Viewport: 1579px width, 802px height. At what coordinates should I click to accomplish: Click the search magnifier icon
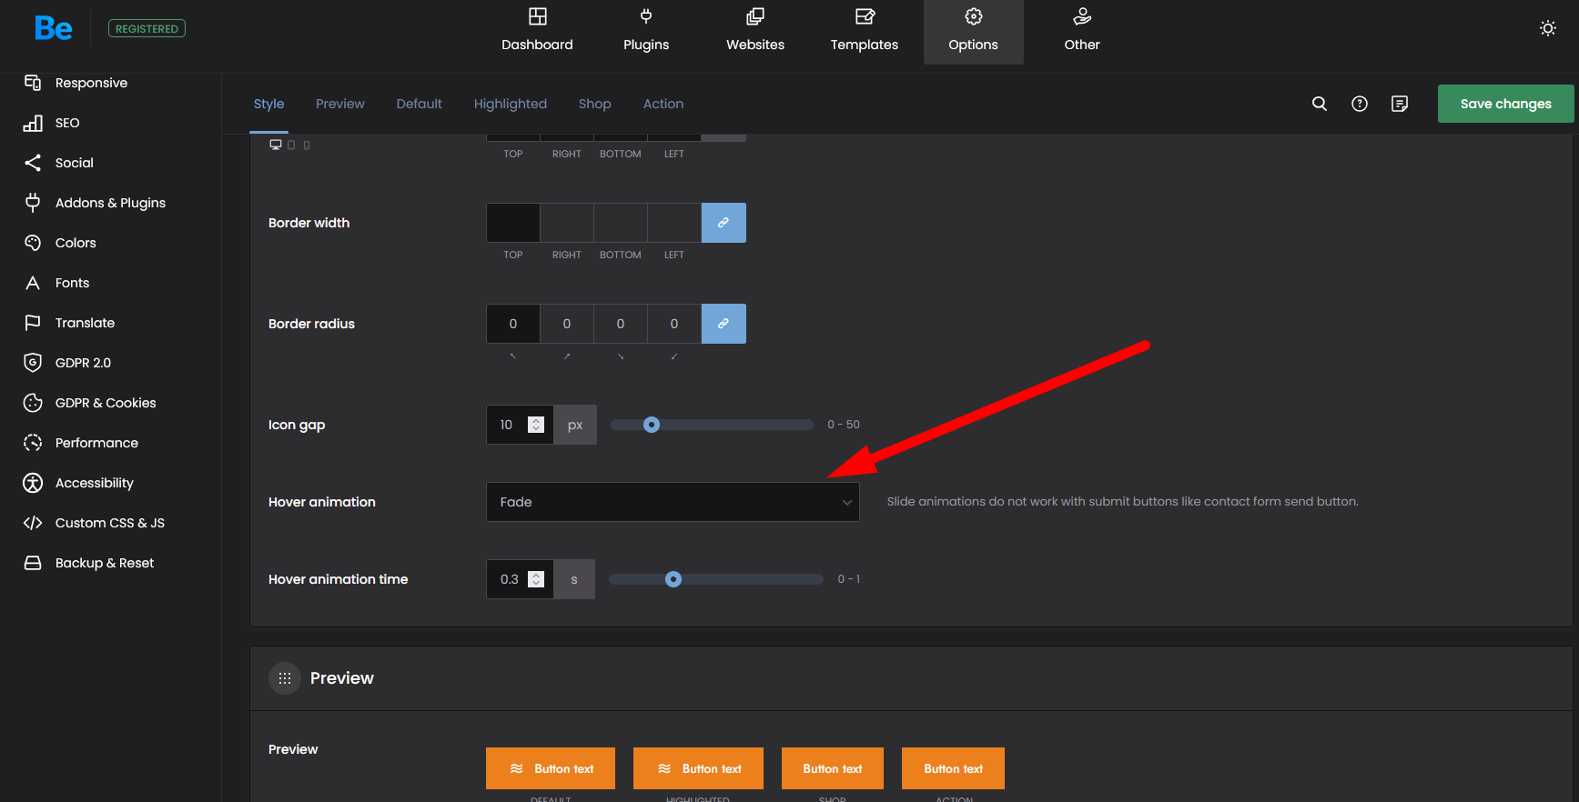pyautogui.click(x=1319, y=104)
